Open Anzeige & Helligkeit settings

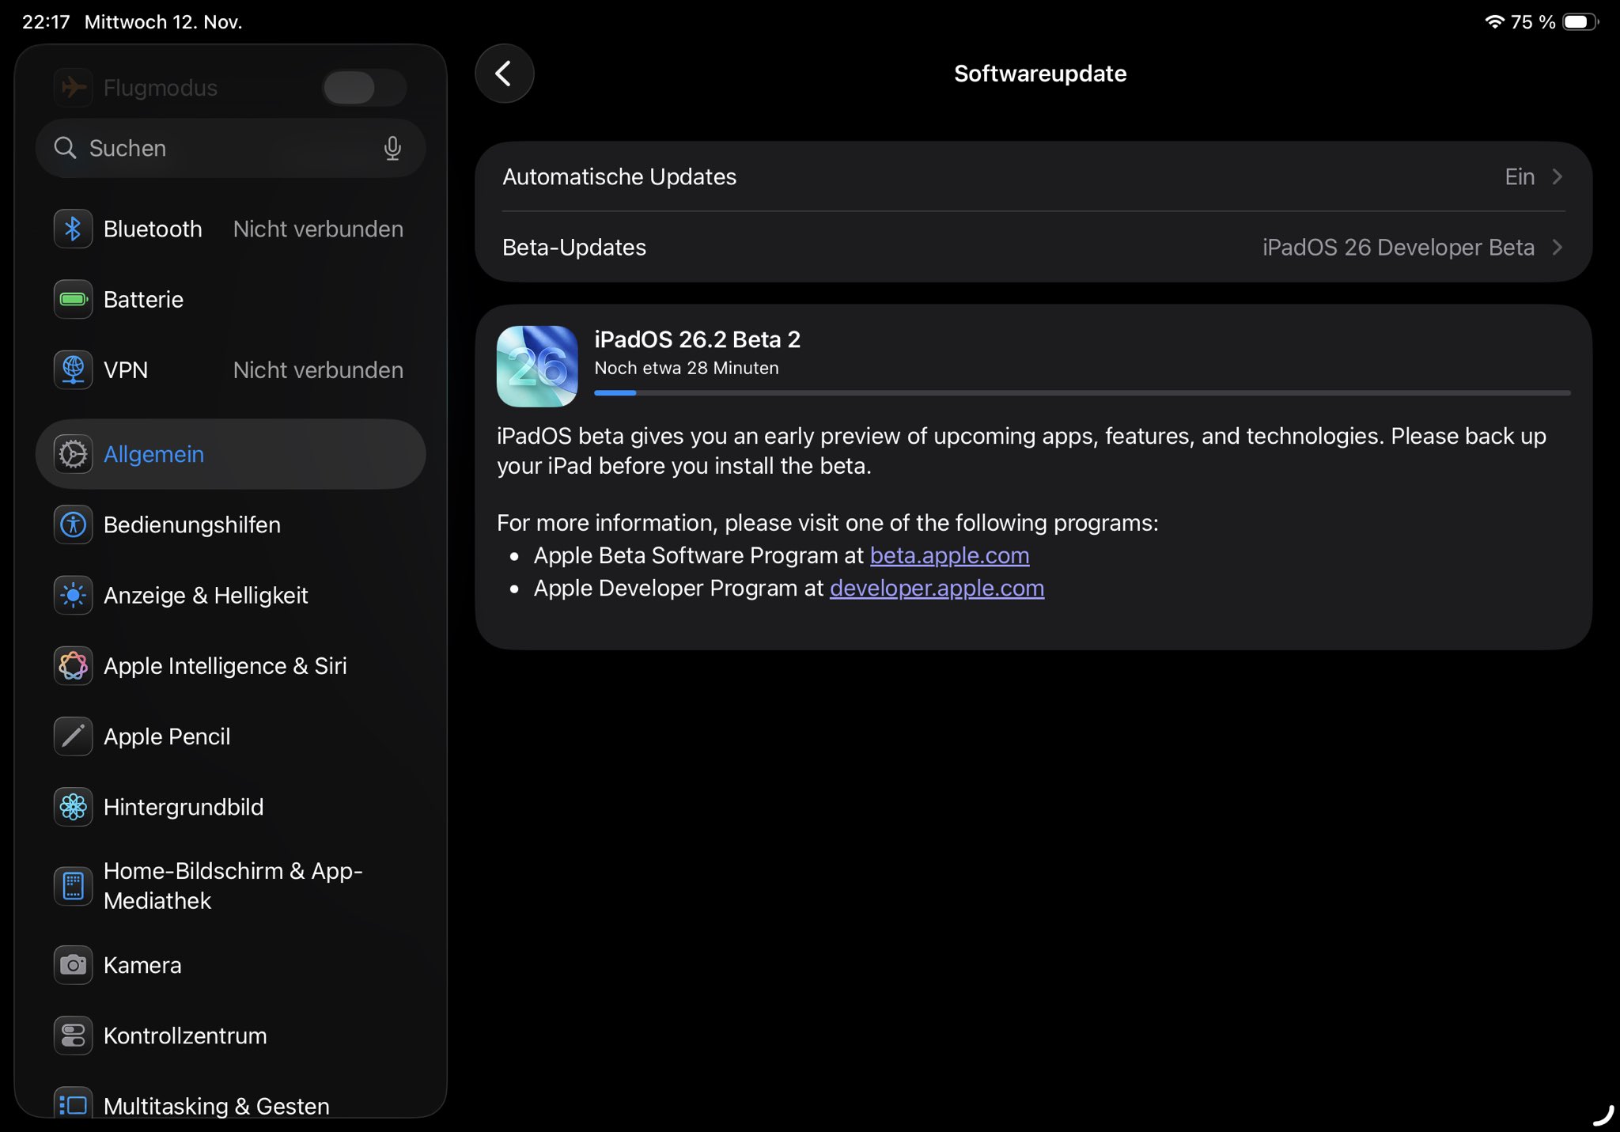(x=206, y=595)
